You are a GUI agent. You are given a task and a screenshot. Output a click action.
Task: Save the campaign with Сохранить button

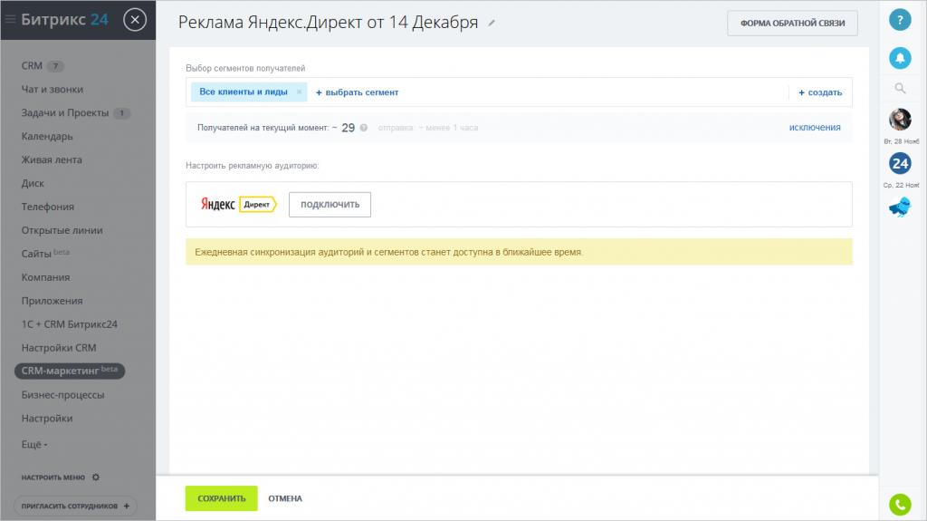pyautogui.click(x=221, y=498)
